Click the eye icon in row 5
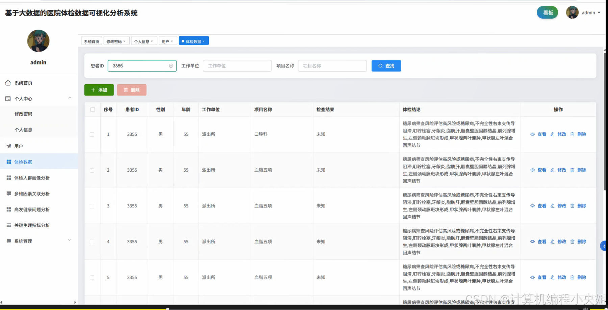The image size is (608, 310). click(x=532, y=277)
